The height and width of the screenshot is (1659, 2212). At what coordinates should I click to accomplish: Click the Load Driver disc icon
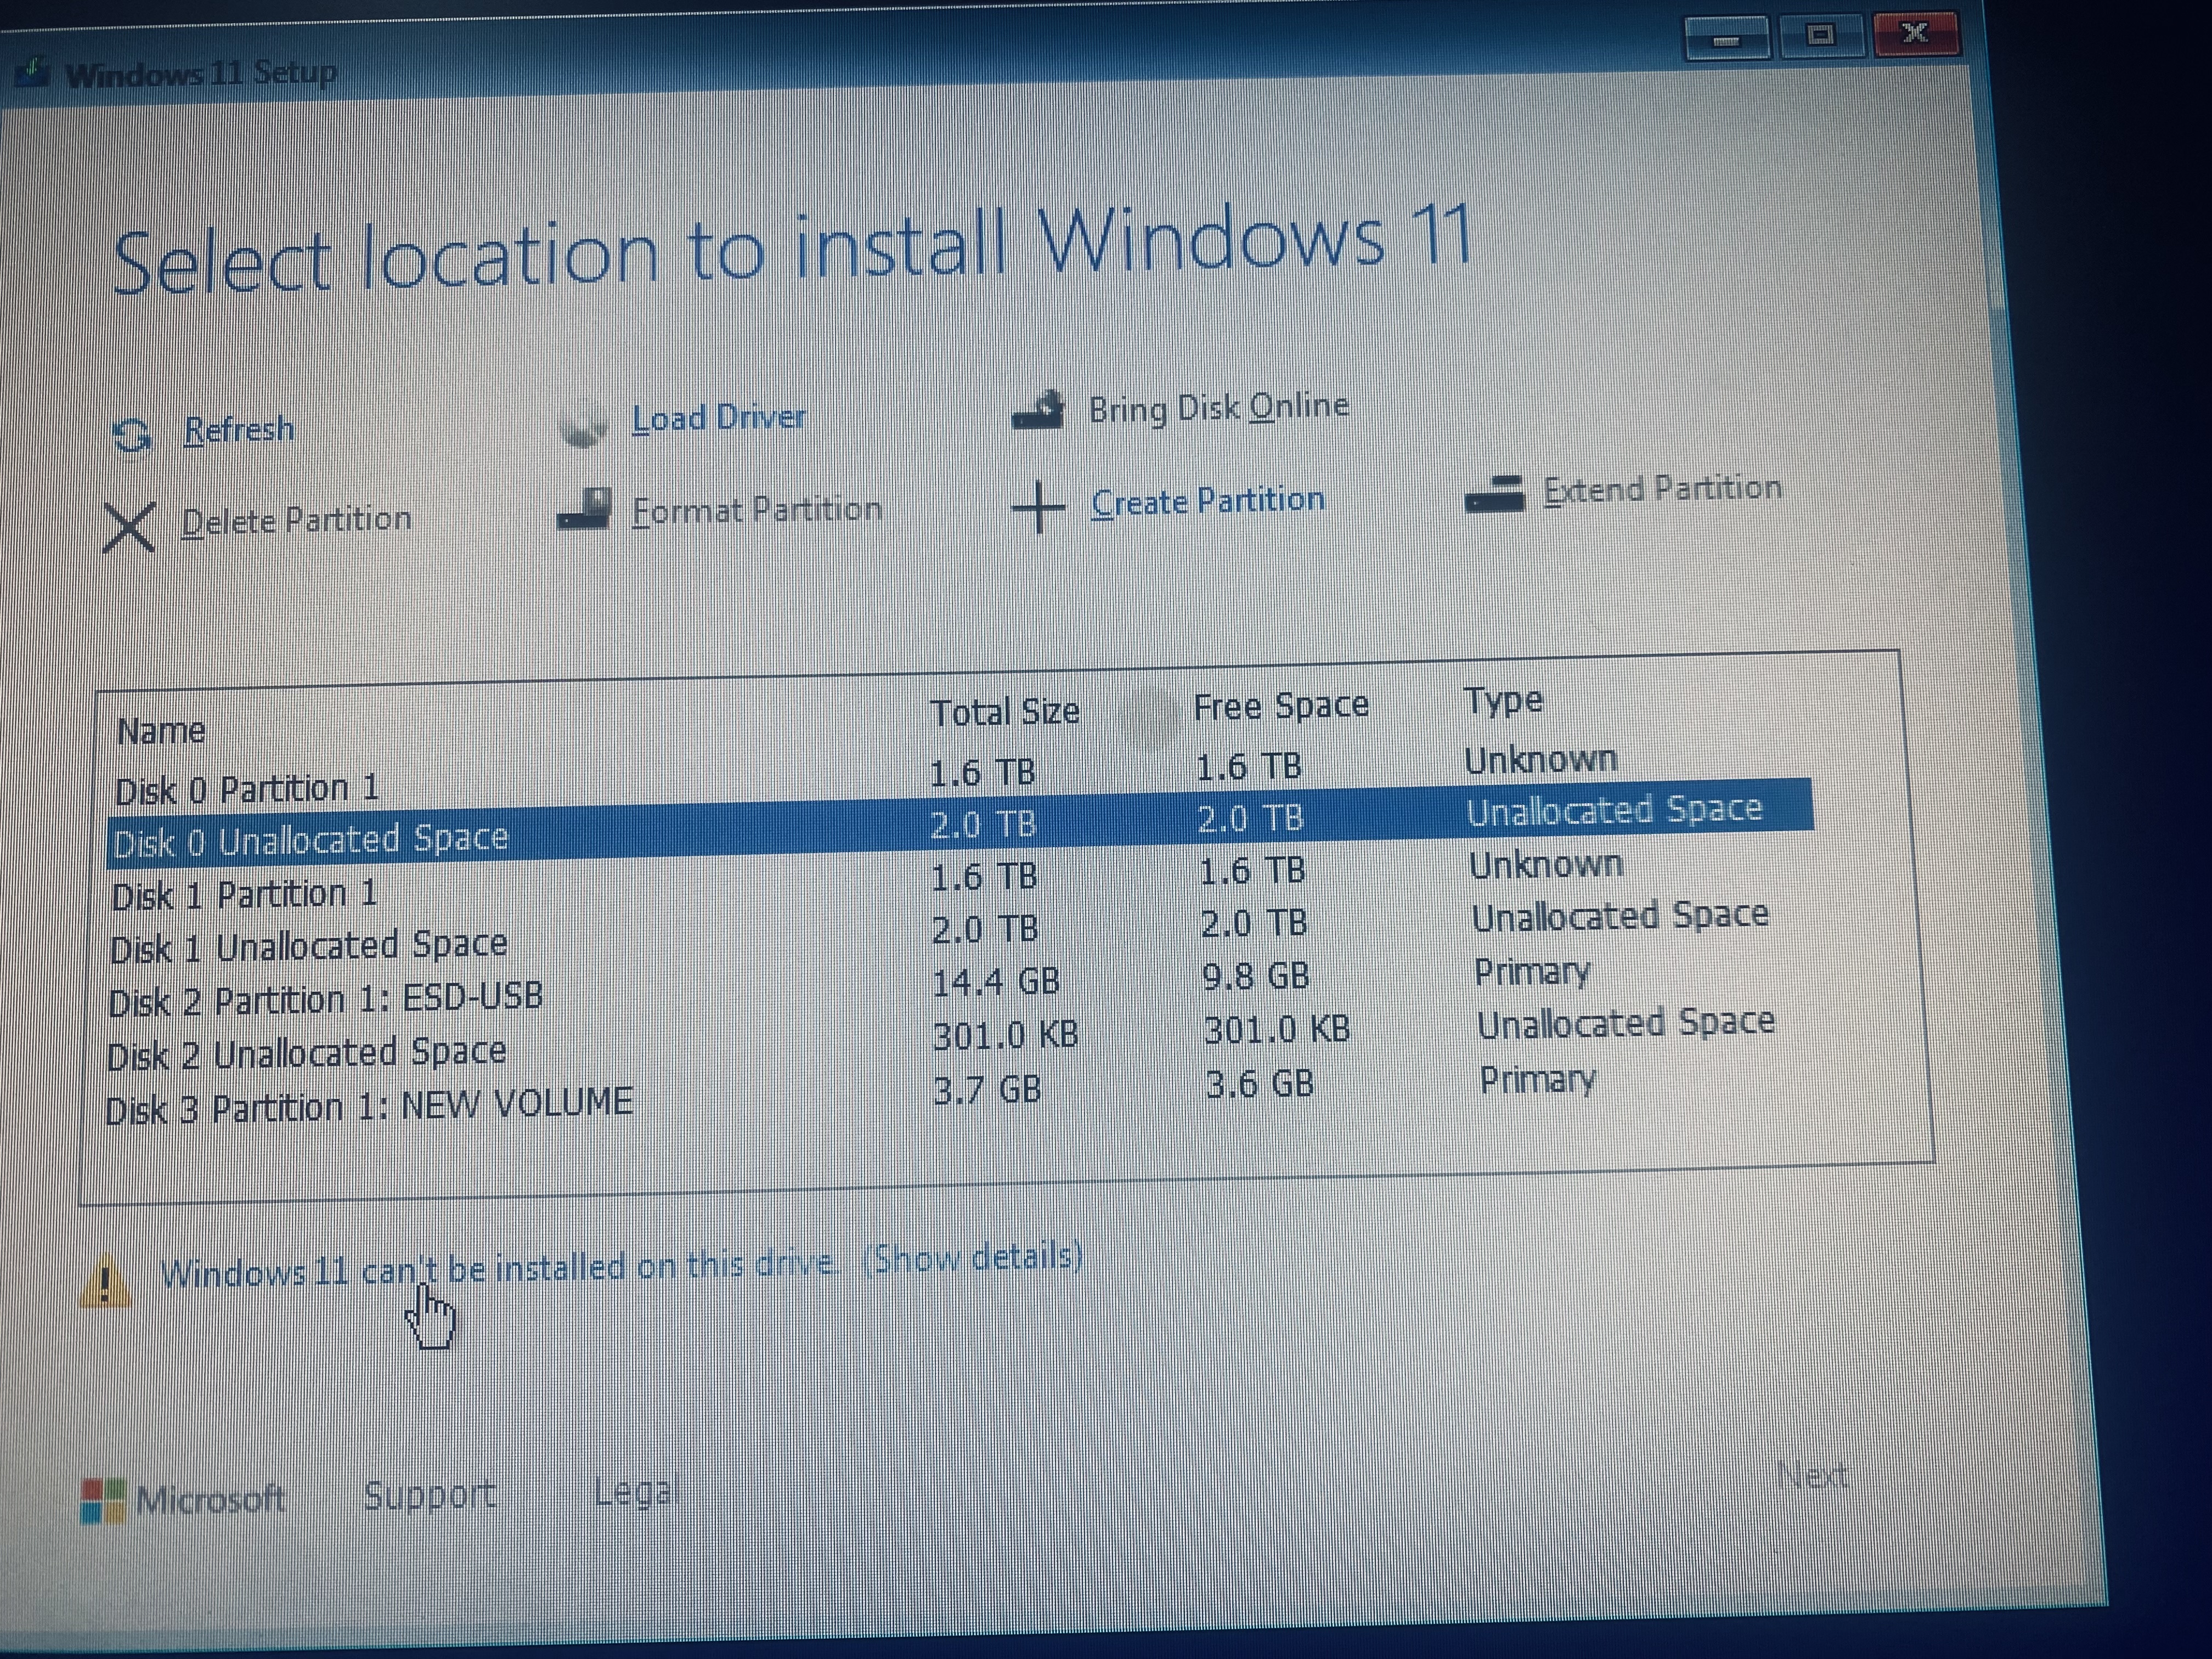(583, 424)
